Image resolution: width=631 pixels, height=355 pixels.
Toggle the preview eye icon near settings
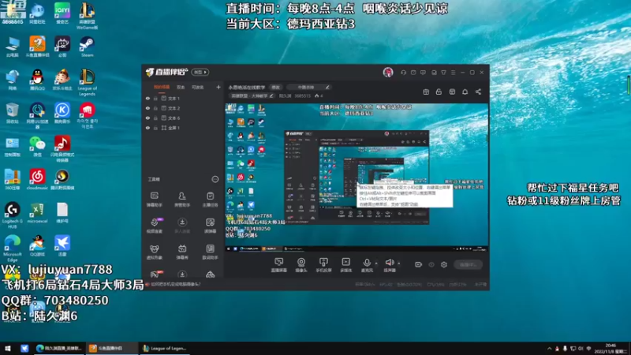(x=431, y=265)
